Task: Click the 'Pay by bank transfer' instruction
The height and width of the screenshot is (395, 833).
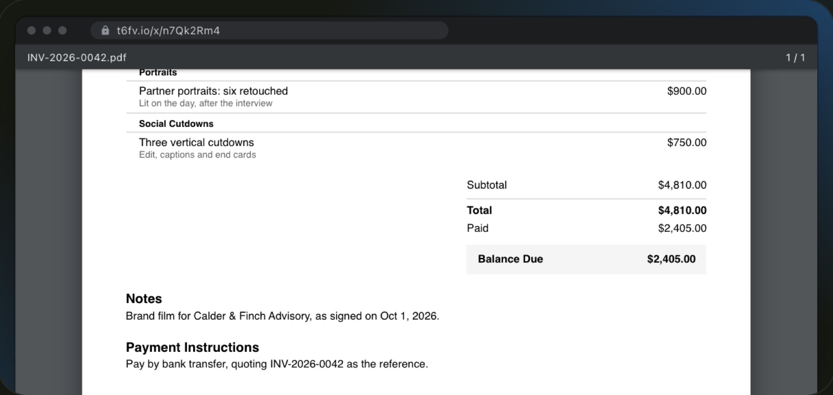Action: (x=276, y=364)
